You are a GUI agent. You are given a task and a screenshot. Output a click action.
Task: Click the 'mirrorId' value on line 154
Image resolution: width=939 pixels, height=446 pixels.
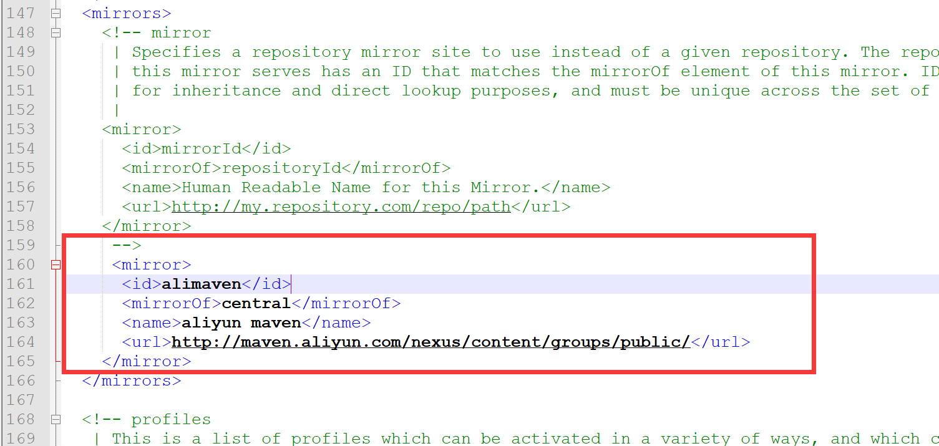[202, 148]
